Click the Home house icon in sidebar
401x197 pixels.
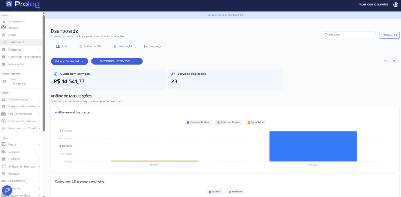click(4, 35)
